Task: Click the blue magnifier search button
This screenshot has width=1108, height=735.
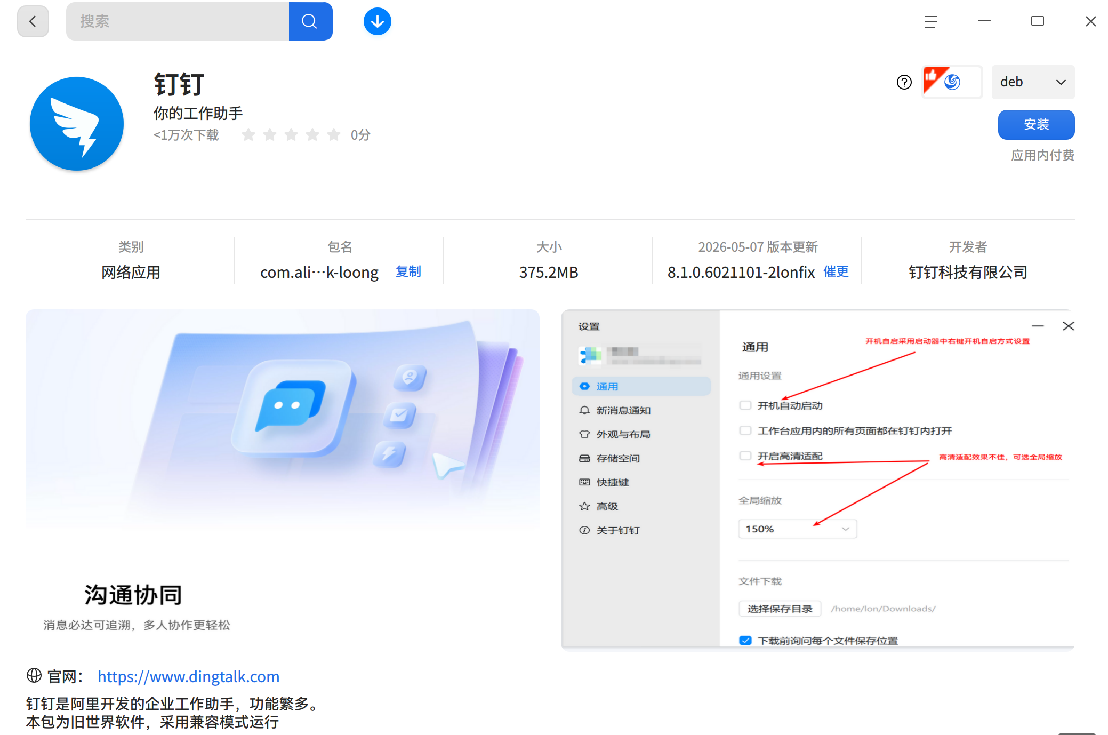Action: pos(310,21)
